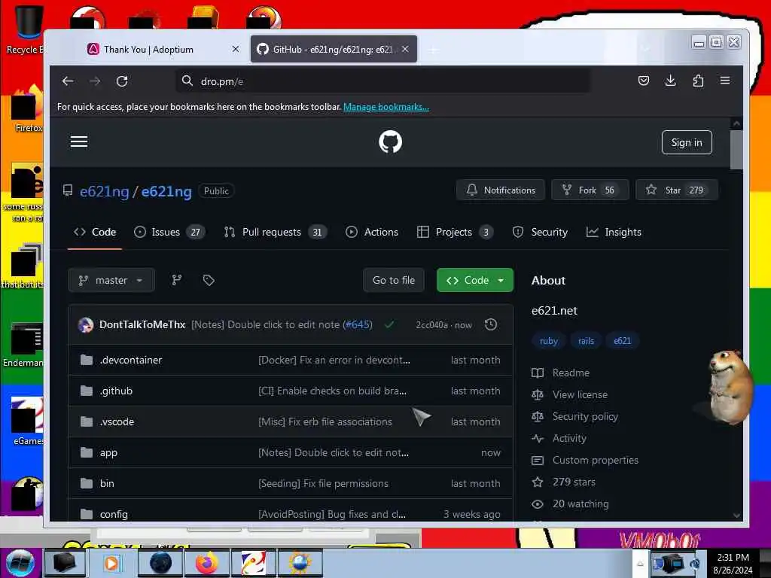The height and width of the screenshot is (578, 771).
Task: Open the ruby topic tag
Action: [549, 341]
